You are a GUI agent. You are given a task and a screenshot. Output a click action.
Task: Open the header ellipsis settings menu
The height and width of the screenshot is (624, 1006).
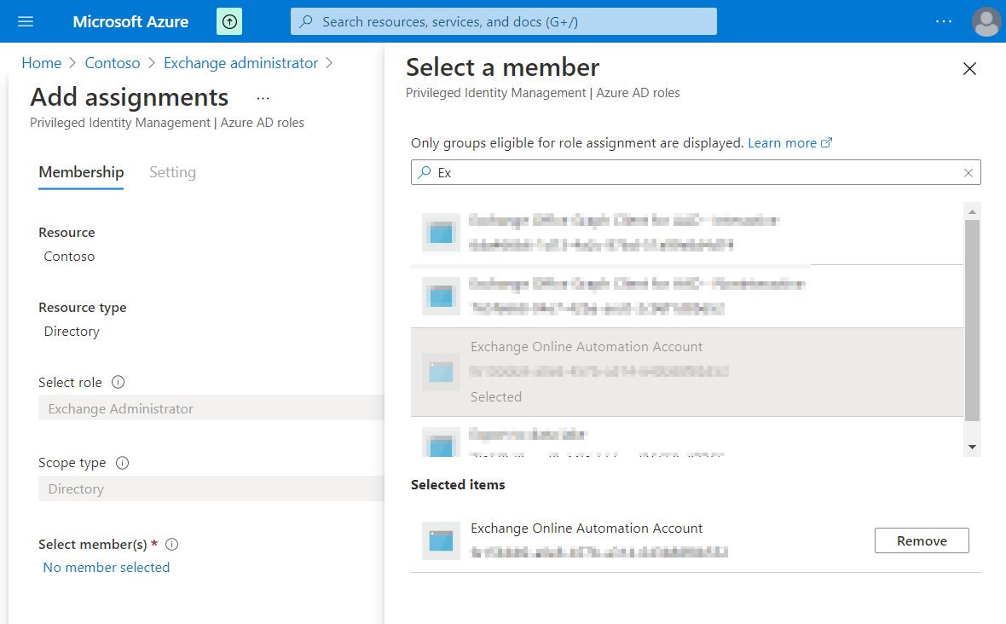coord(944,22)
